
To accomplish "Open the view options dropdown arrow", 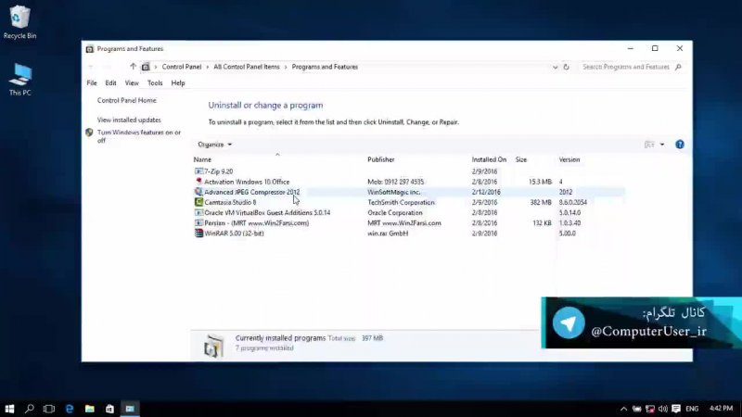I will (x=662, y=145).
